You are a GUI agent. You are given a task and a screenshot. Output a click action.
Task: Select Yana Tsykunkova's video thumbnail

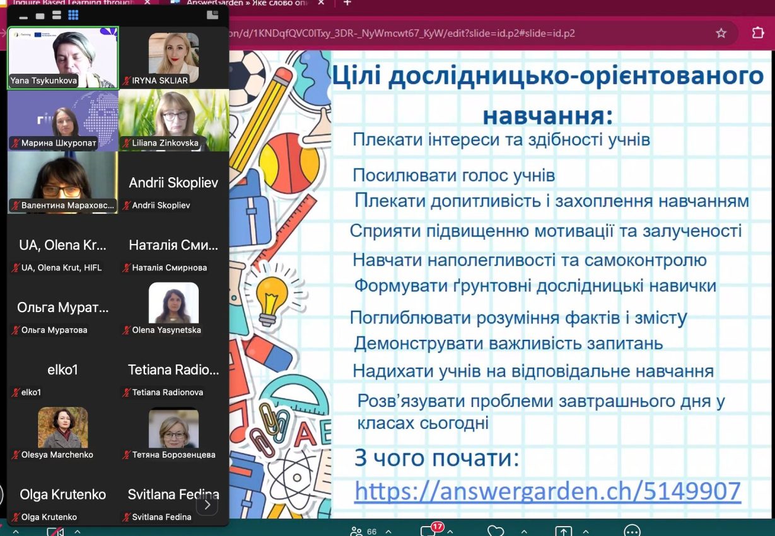(63, 57)
